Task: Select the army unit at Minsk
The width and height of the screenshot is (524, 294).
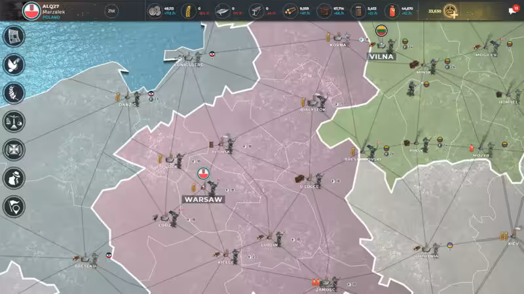Action: click(434, 66)
